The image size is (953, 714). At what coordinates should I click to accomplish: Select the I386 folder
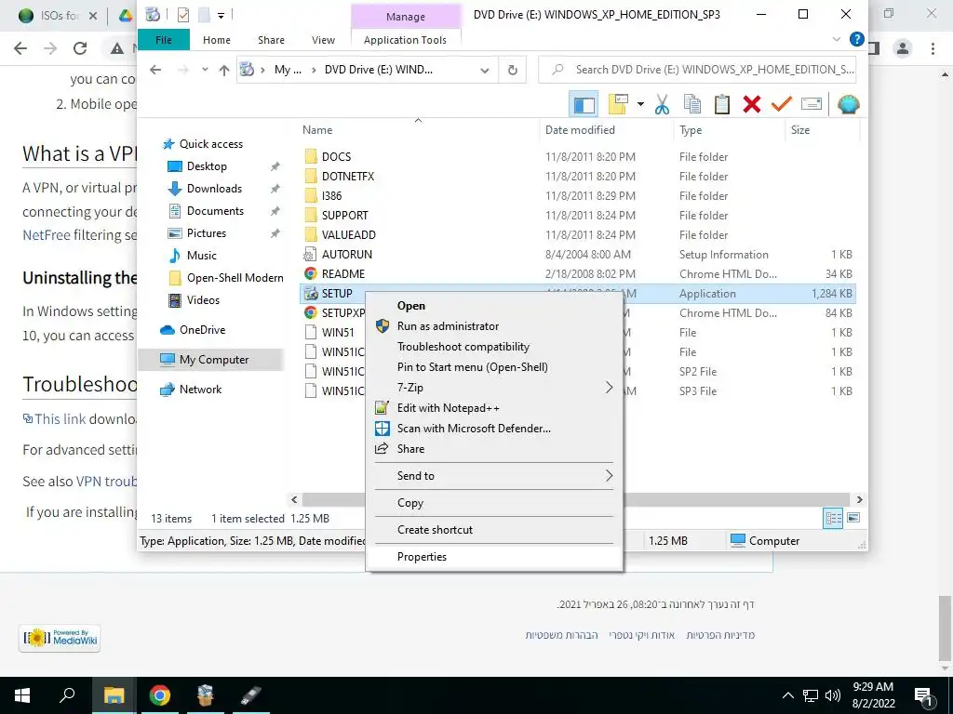[x=332, y=195]
